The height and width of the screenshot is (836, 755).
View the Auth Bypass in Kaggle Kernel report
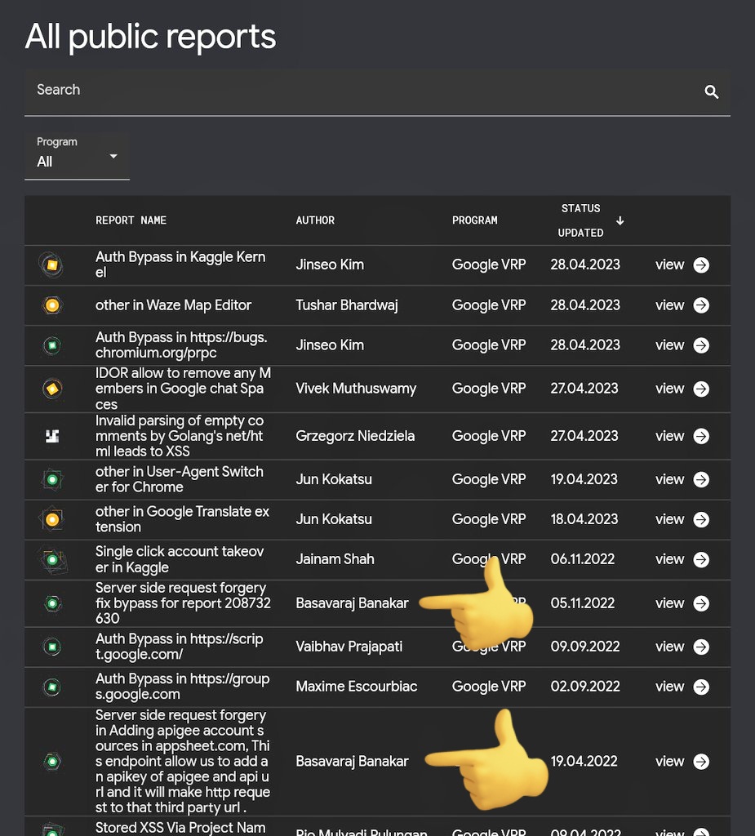tap(669, 265)
